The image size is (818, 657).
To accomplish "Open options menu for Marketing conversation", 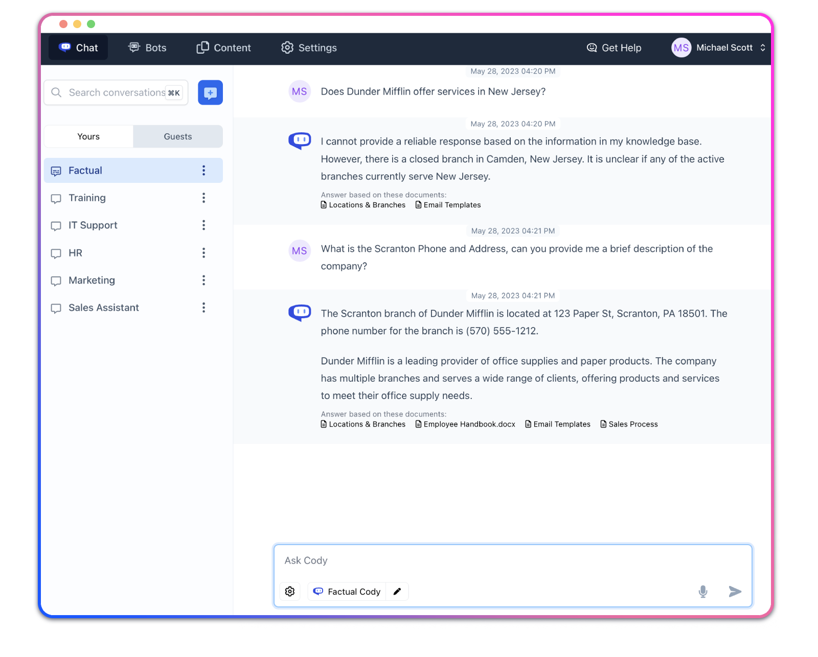I will tap(203, 280).
